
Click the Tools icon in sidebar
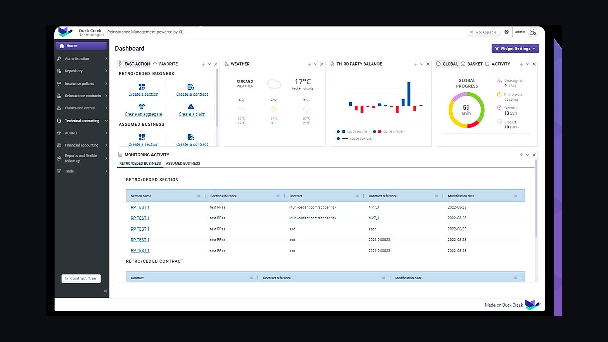[60, 171]
